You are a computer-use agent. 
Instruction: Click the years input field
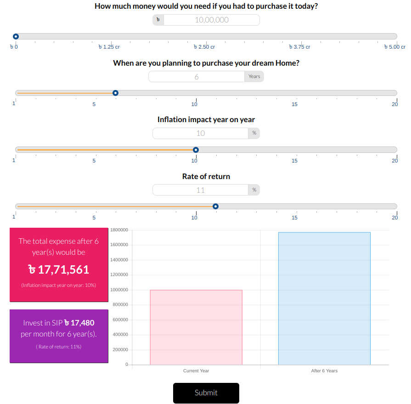pos(196,77)
